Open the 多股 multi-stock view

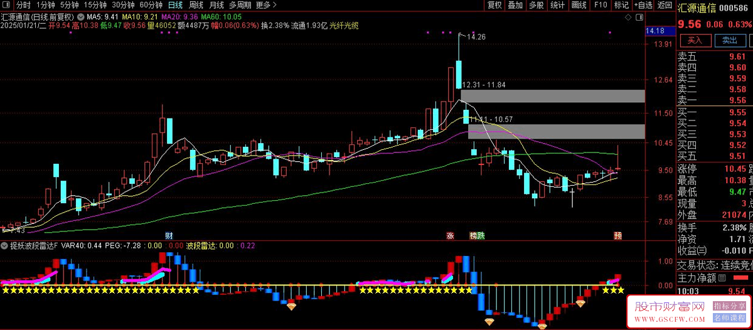click(x=536, y=5)
